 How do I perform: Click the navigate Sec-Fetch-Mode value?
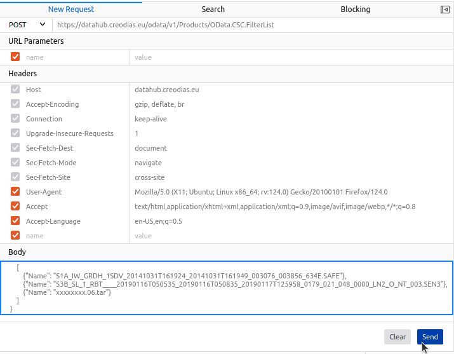pos(148,163)
